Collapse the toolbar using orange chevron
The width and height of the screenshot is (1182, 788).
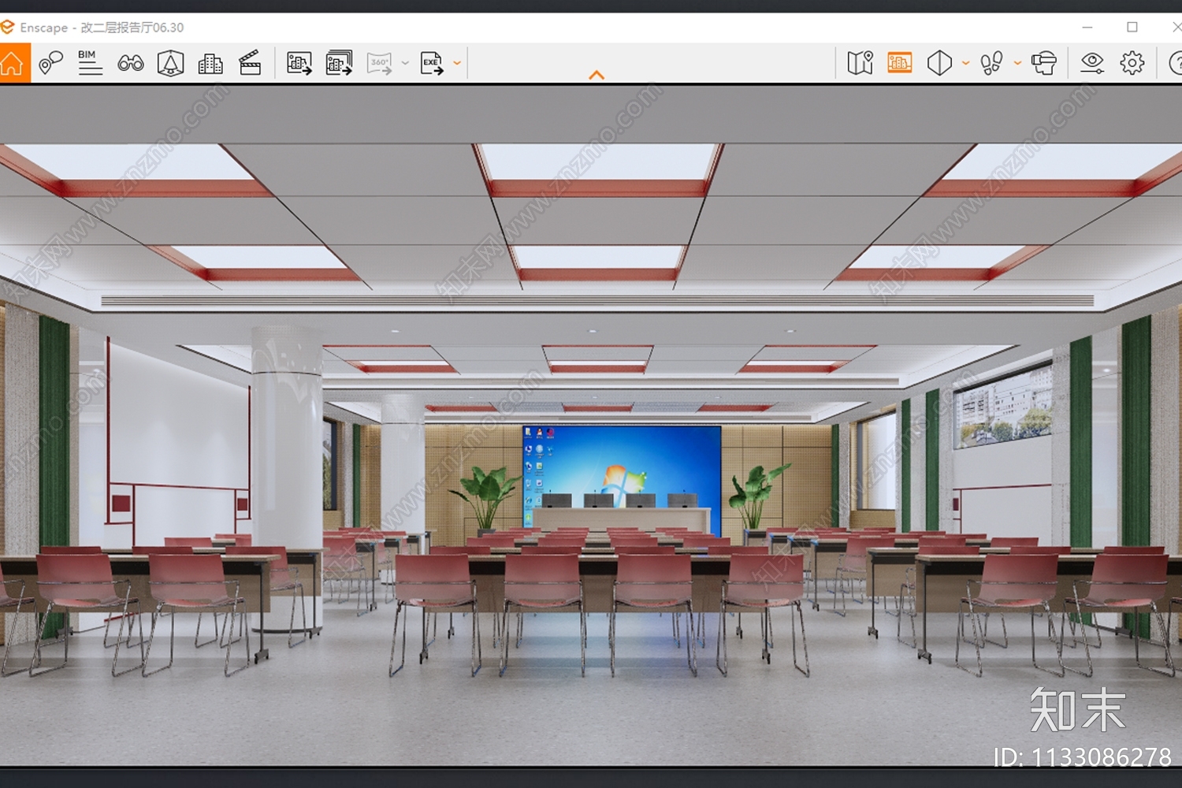click(x=597, y=75)
